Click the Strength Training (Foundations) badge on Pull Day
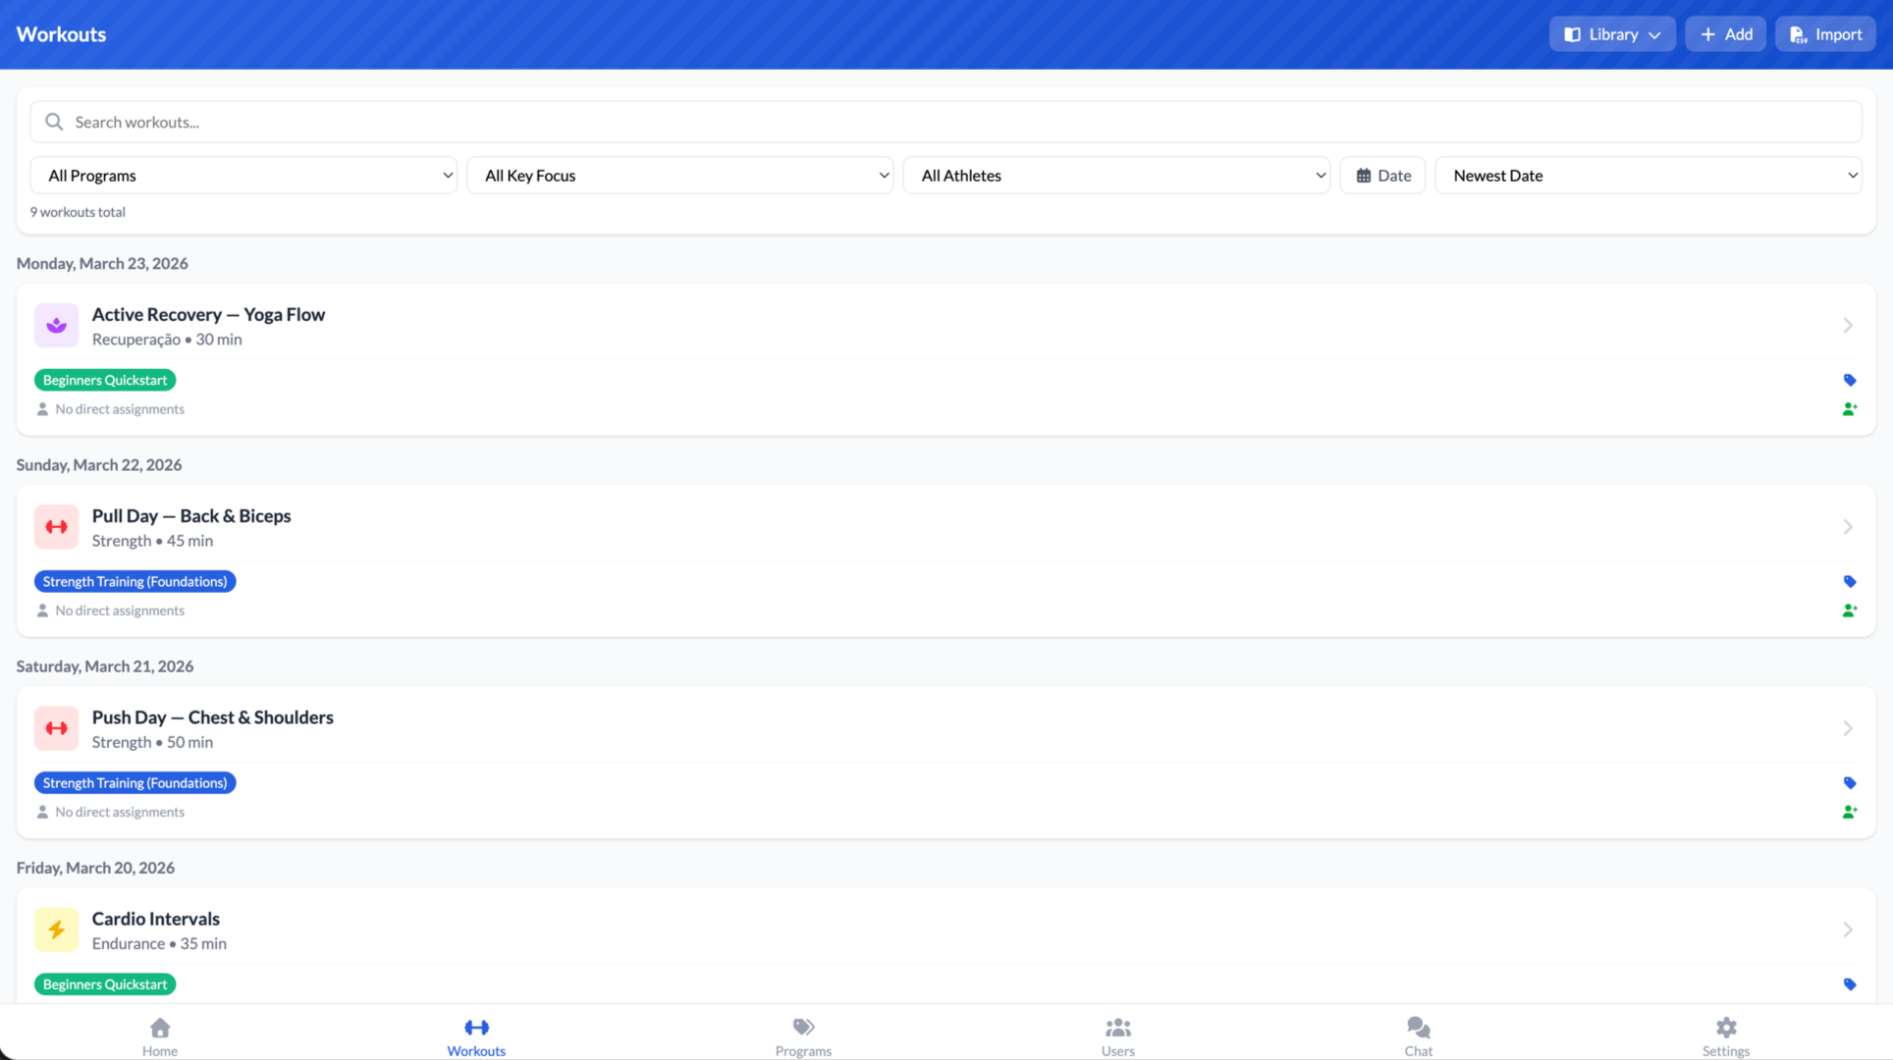Viewport: 1893px width, 1060px height. click(134, 580)
